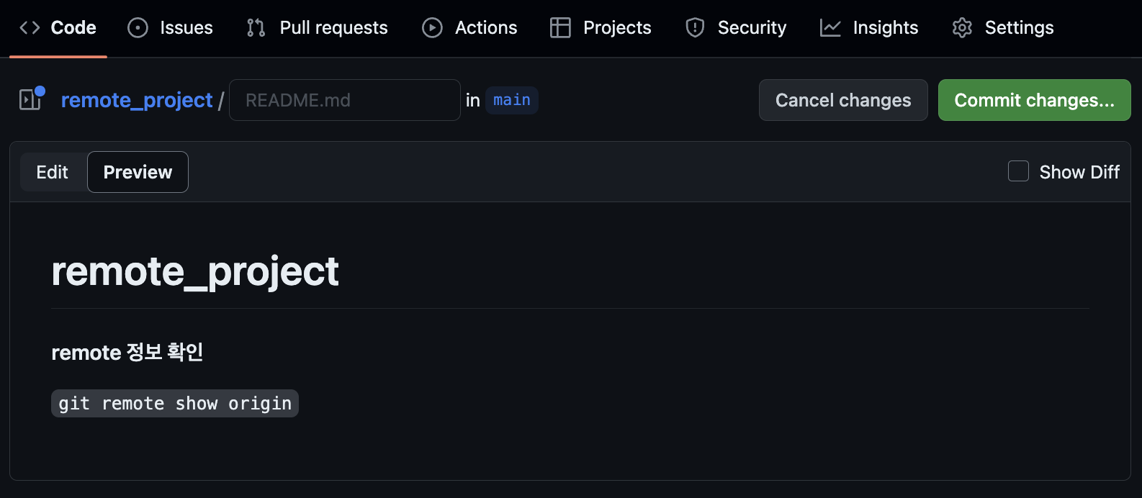Switch to the Edit tab
This screenshot has height=498, width=1142.
point(53,172)
